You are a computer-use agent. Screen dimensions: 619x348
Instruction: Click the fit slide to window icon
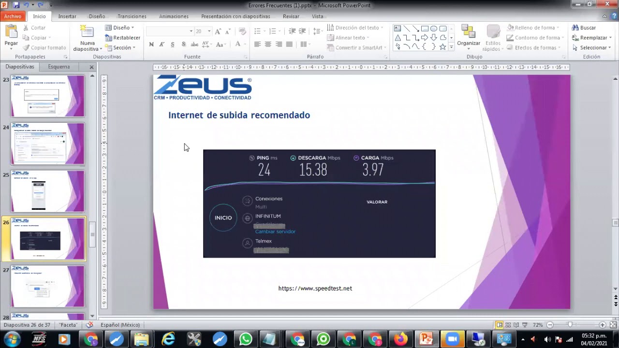pos(612,325)
